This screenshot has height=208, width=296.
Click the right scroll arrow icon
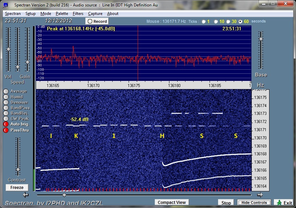click(260, 195)
